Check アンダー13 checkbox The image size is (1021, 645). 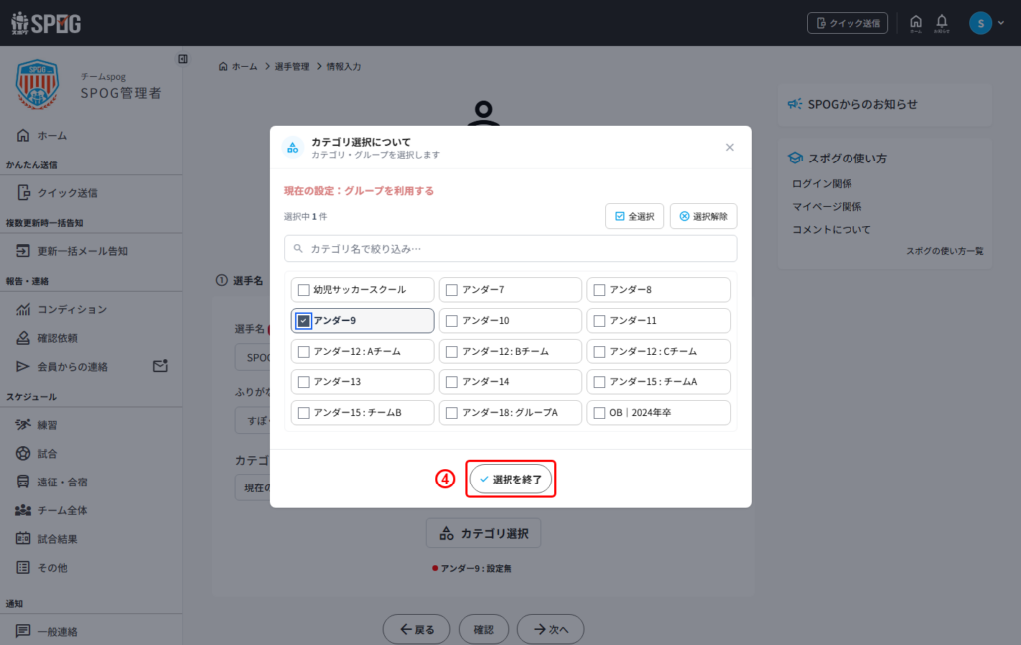(x=303, y=382)
